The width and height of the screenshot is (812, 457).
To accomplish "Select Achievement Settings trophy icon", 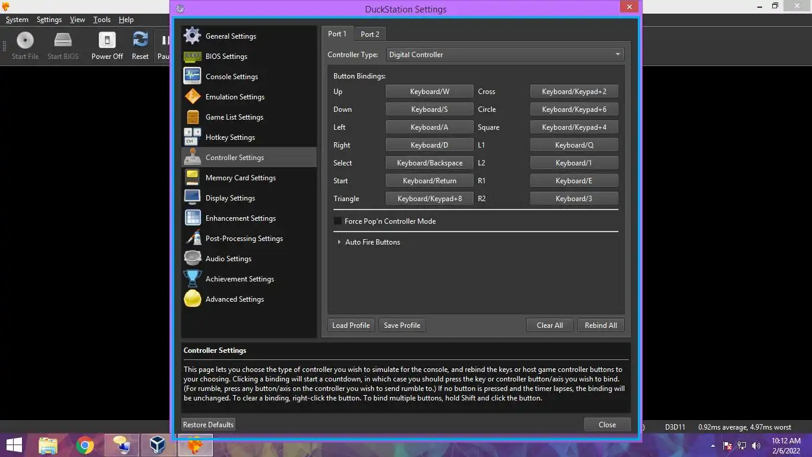I will tap(192, 278).
